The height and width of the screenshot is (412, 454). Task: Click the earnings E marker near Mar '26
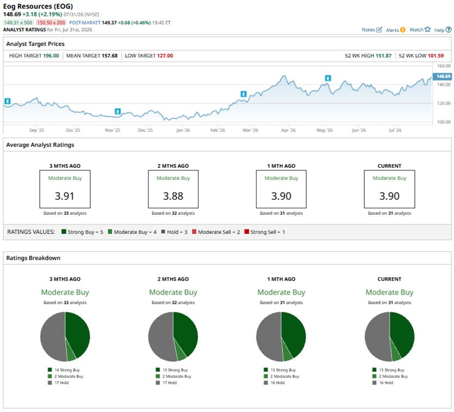point(244,94)
